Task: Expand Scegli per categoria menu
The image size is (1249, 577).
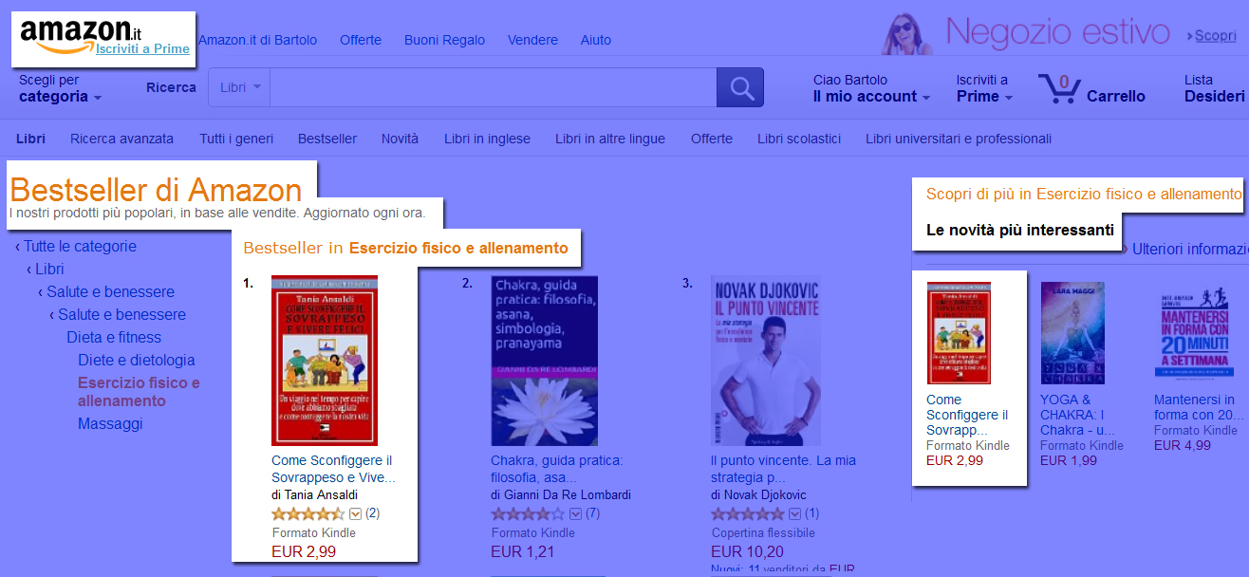Action: (x=60, y=88)
